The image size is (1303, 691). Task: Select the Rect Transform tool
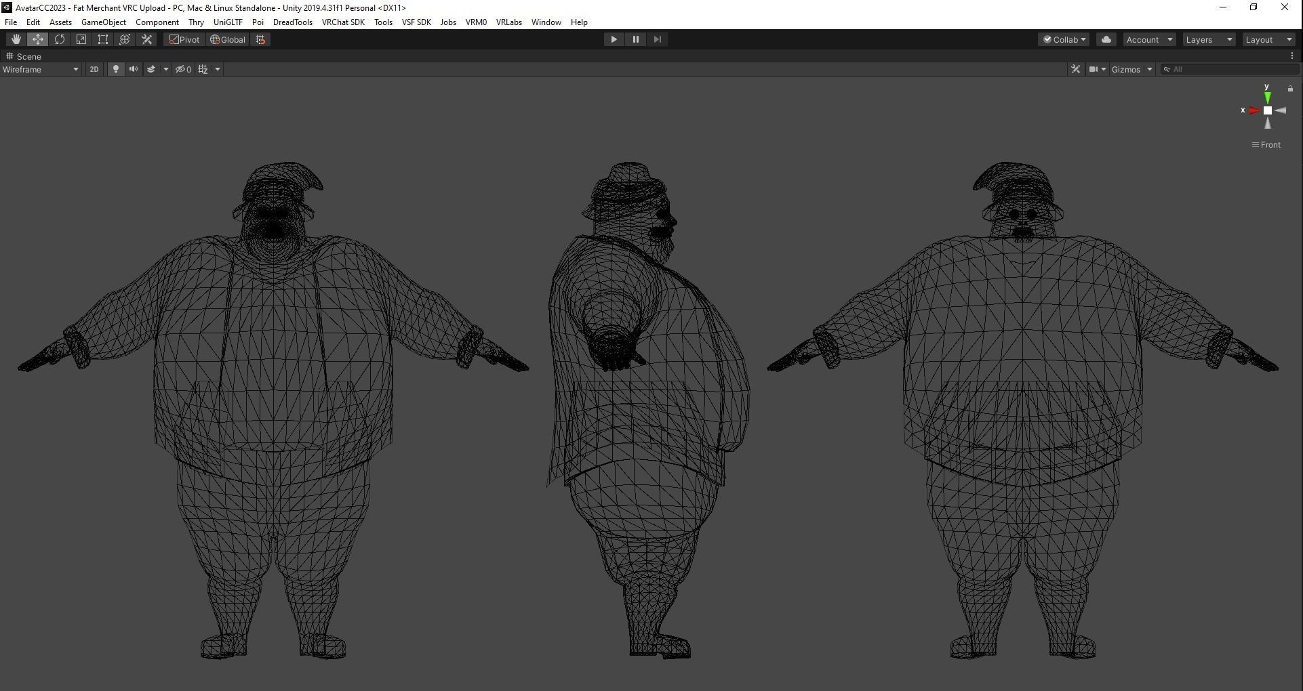point(102,39)
